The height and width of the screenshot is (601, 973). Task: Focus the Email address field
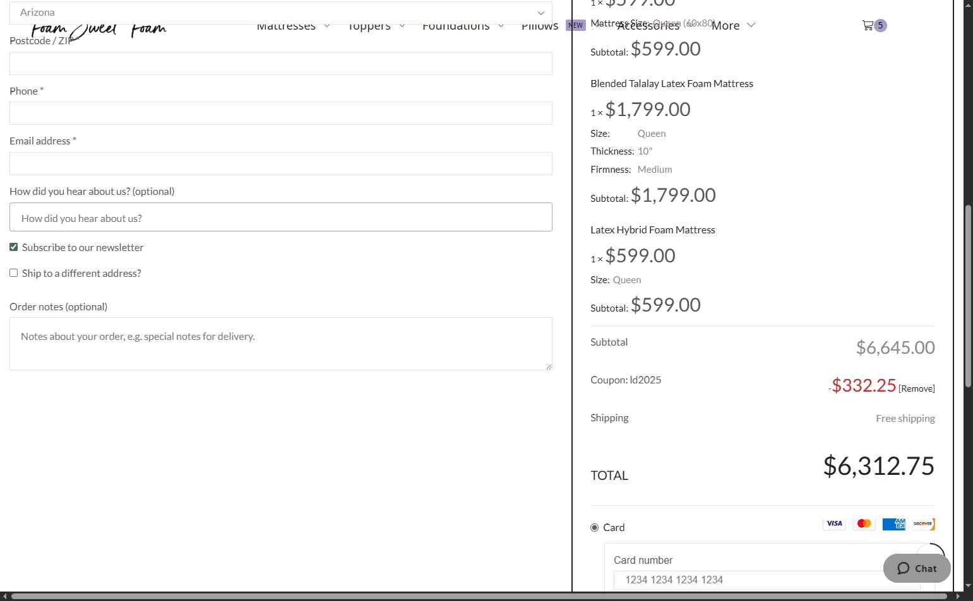point(281,163)
